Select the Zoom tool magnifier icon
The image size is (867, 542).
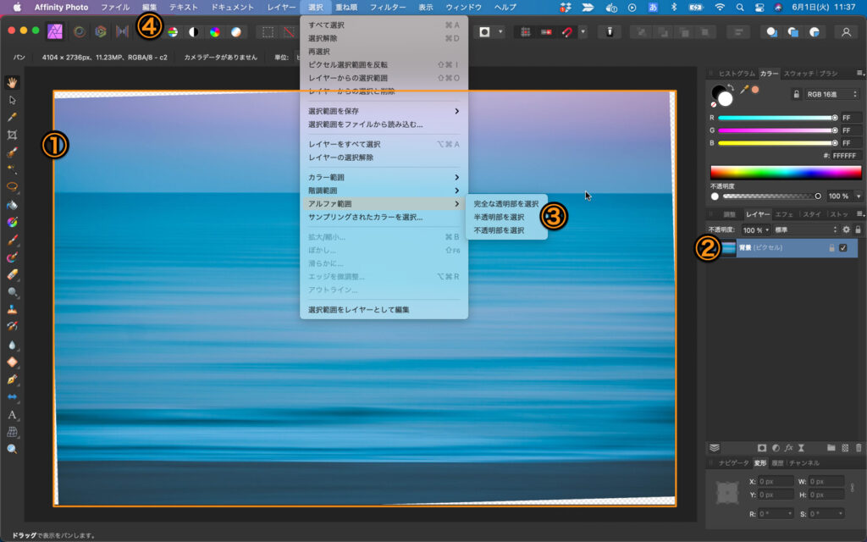(x=13, y=449)
